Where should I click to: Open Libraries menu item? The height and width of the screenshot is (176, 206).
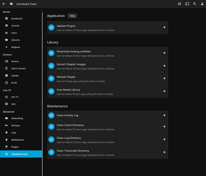click(x=21, y=40)
